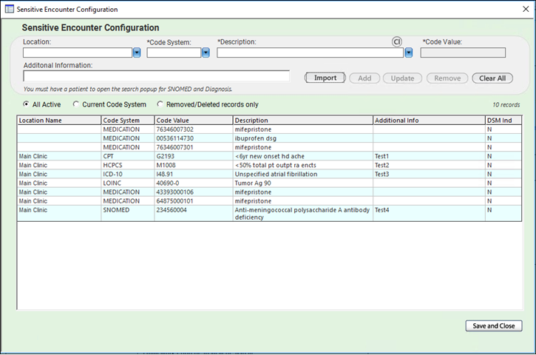
Task: Focus the Location input field
Action: point(78,53)
